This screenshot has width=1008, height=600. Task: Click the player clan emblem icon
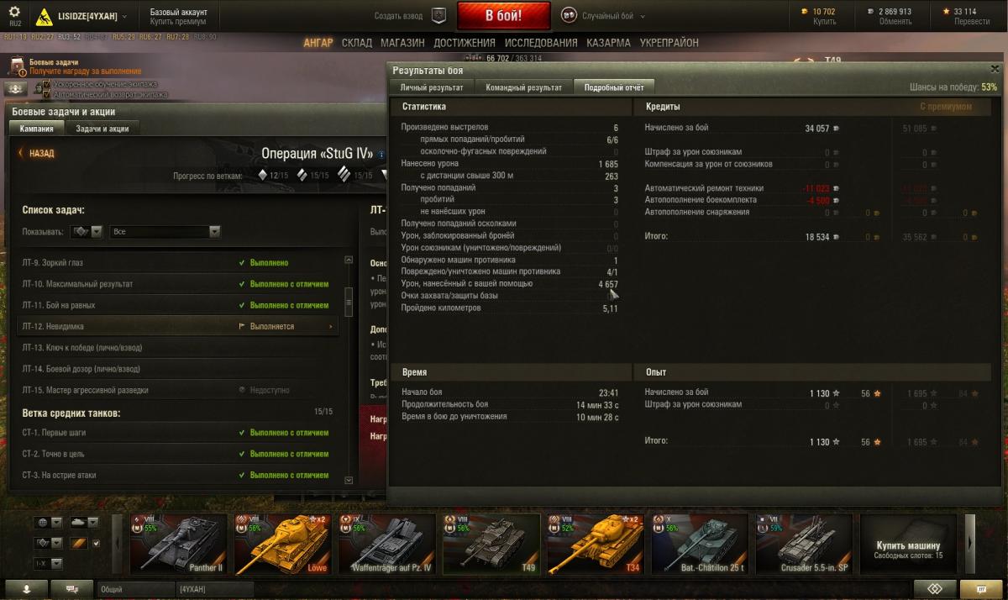pyautogui.click(x=43, y=16)
